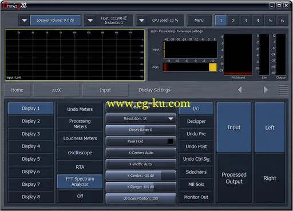Viewport: 293px width, 211px height.
Task: Click the yellow AGC meter indicator
Action: (213, 67)
